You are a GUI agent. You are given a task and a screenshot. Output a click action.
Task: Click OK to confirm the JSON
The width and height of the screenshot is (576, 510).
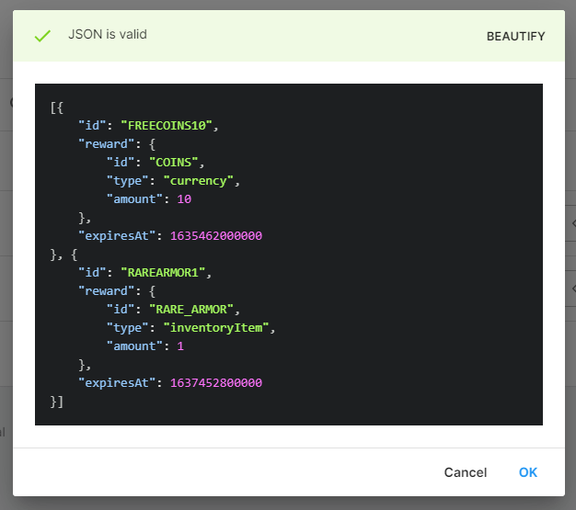coord(527,472)
